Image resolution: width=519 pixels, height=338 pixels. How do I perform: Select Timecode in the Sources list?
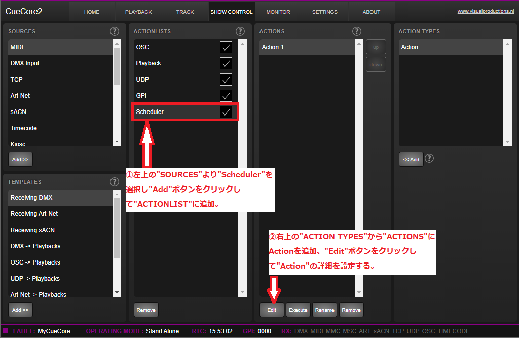(60, 128)
